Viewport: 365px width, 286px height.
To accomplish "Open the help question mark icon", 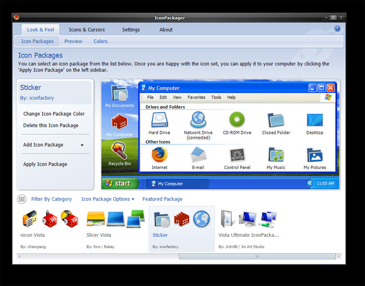I will pos(337,29).
